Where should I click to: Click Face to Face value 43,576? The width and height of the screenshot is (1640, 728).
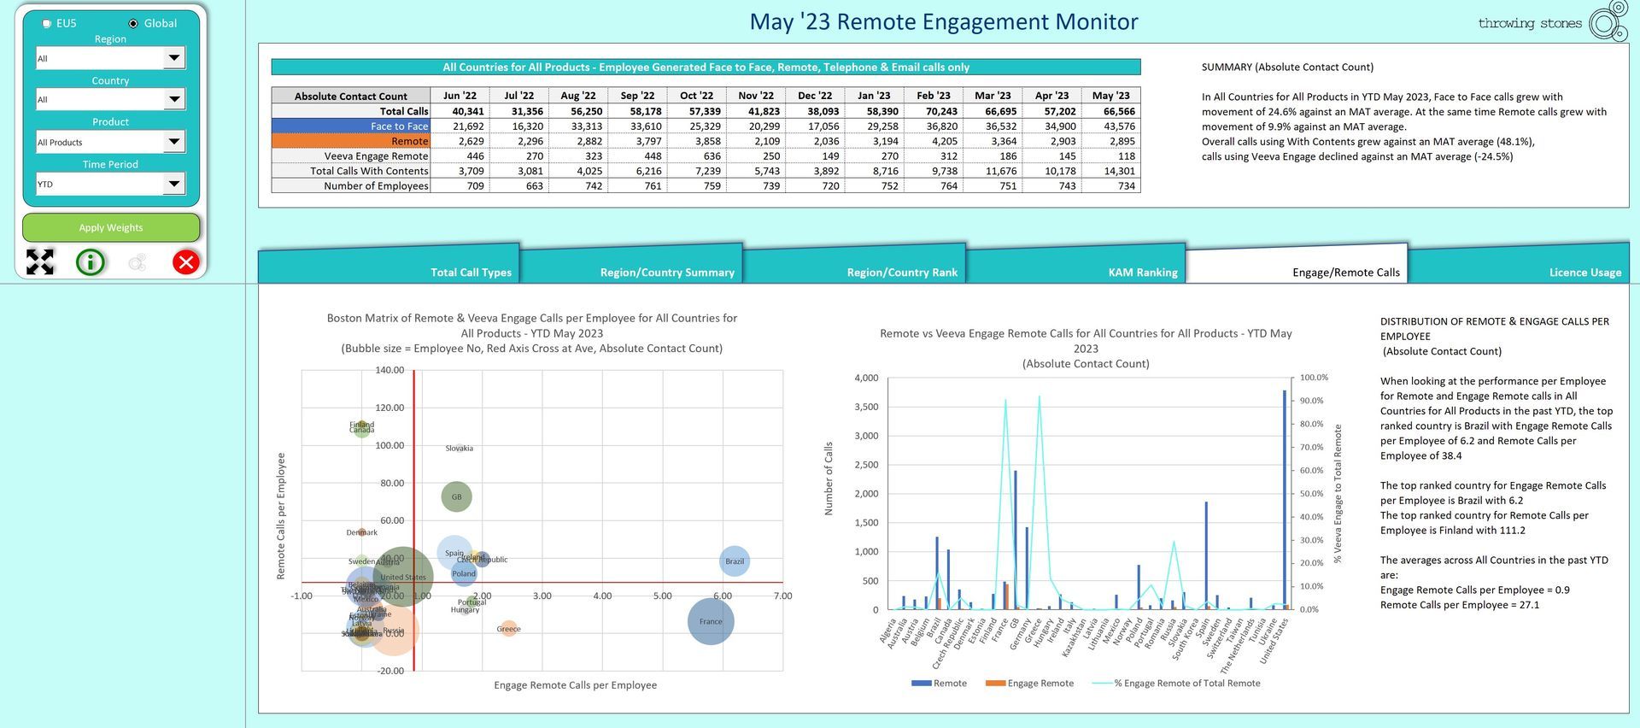(1119, 126)
